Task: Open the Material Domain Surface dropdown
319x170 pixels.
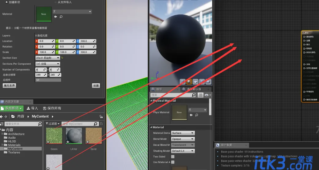Action: (x=183, y=133)
